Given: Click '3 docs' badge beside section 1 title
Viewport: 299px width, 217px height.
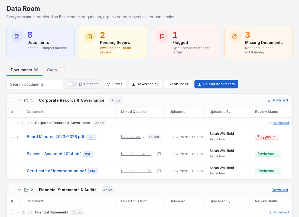Looking at the screenshot, I should (116, 100).
